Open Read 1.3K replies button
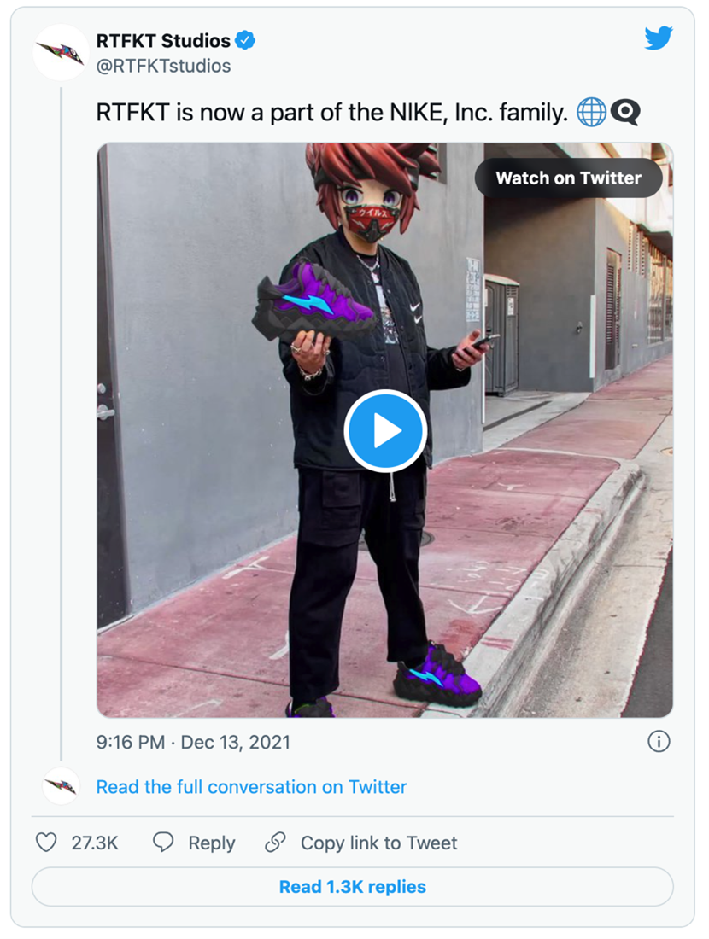The height and width of the screenshot is (939, 709). pos(352,887)
